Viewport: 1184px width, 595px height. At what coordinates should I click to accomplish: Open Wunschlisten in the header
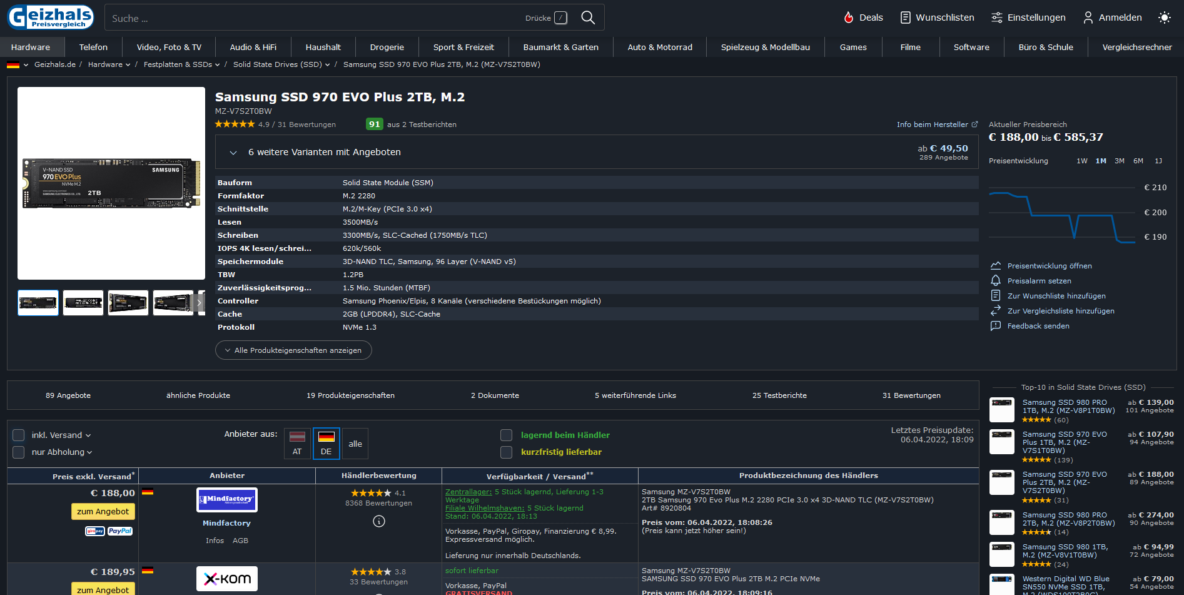click(937, 18)
